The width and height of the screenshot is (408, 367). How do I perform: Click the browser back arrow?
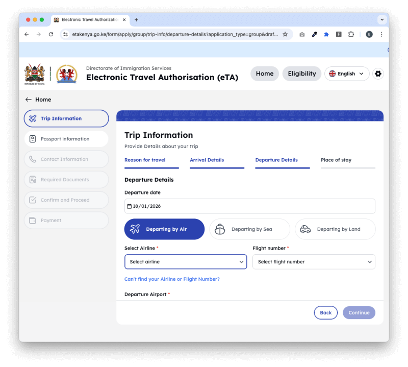click(27, 34)
